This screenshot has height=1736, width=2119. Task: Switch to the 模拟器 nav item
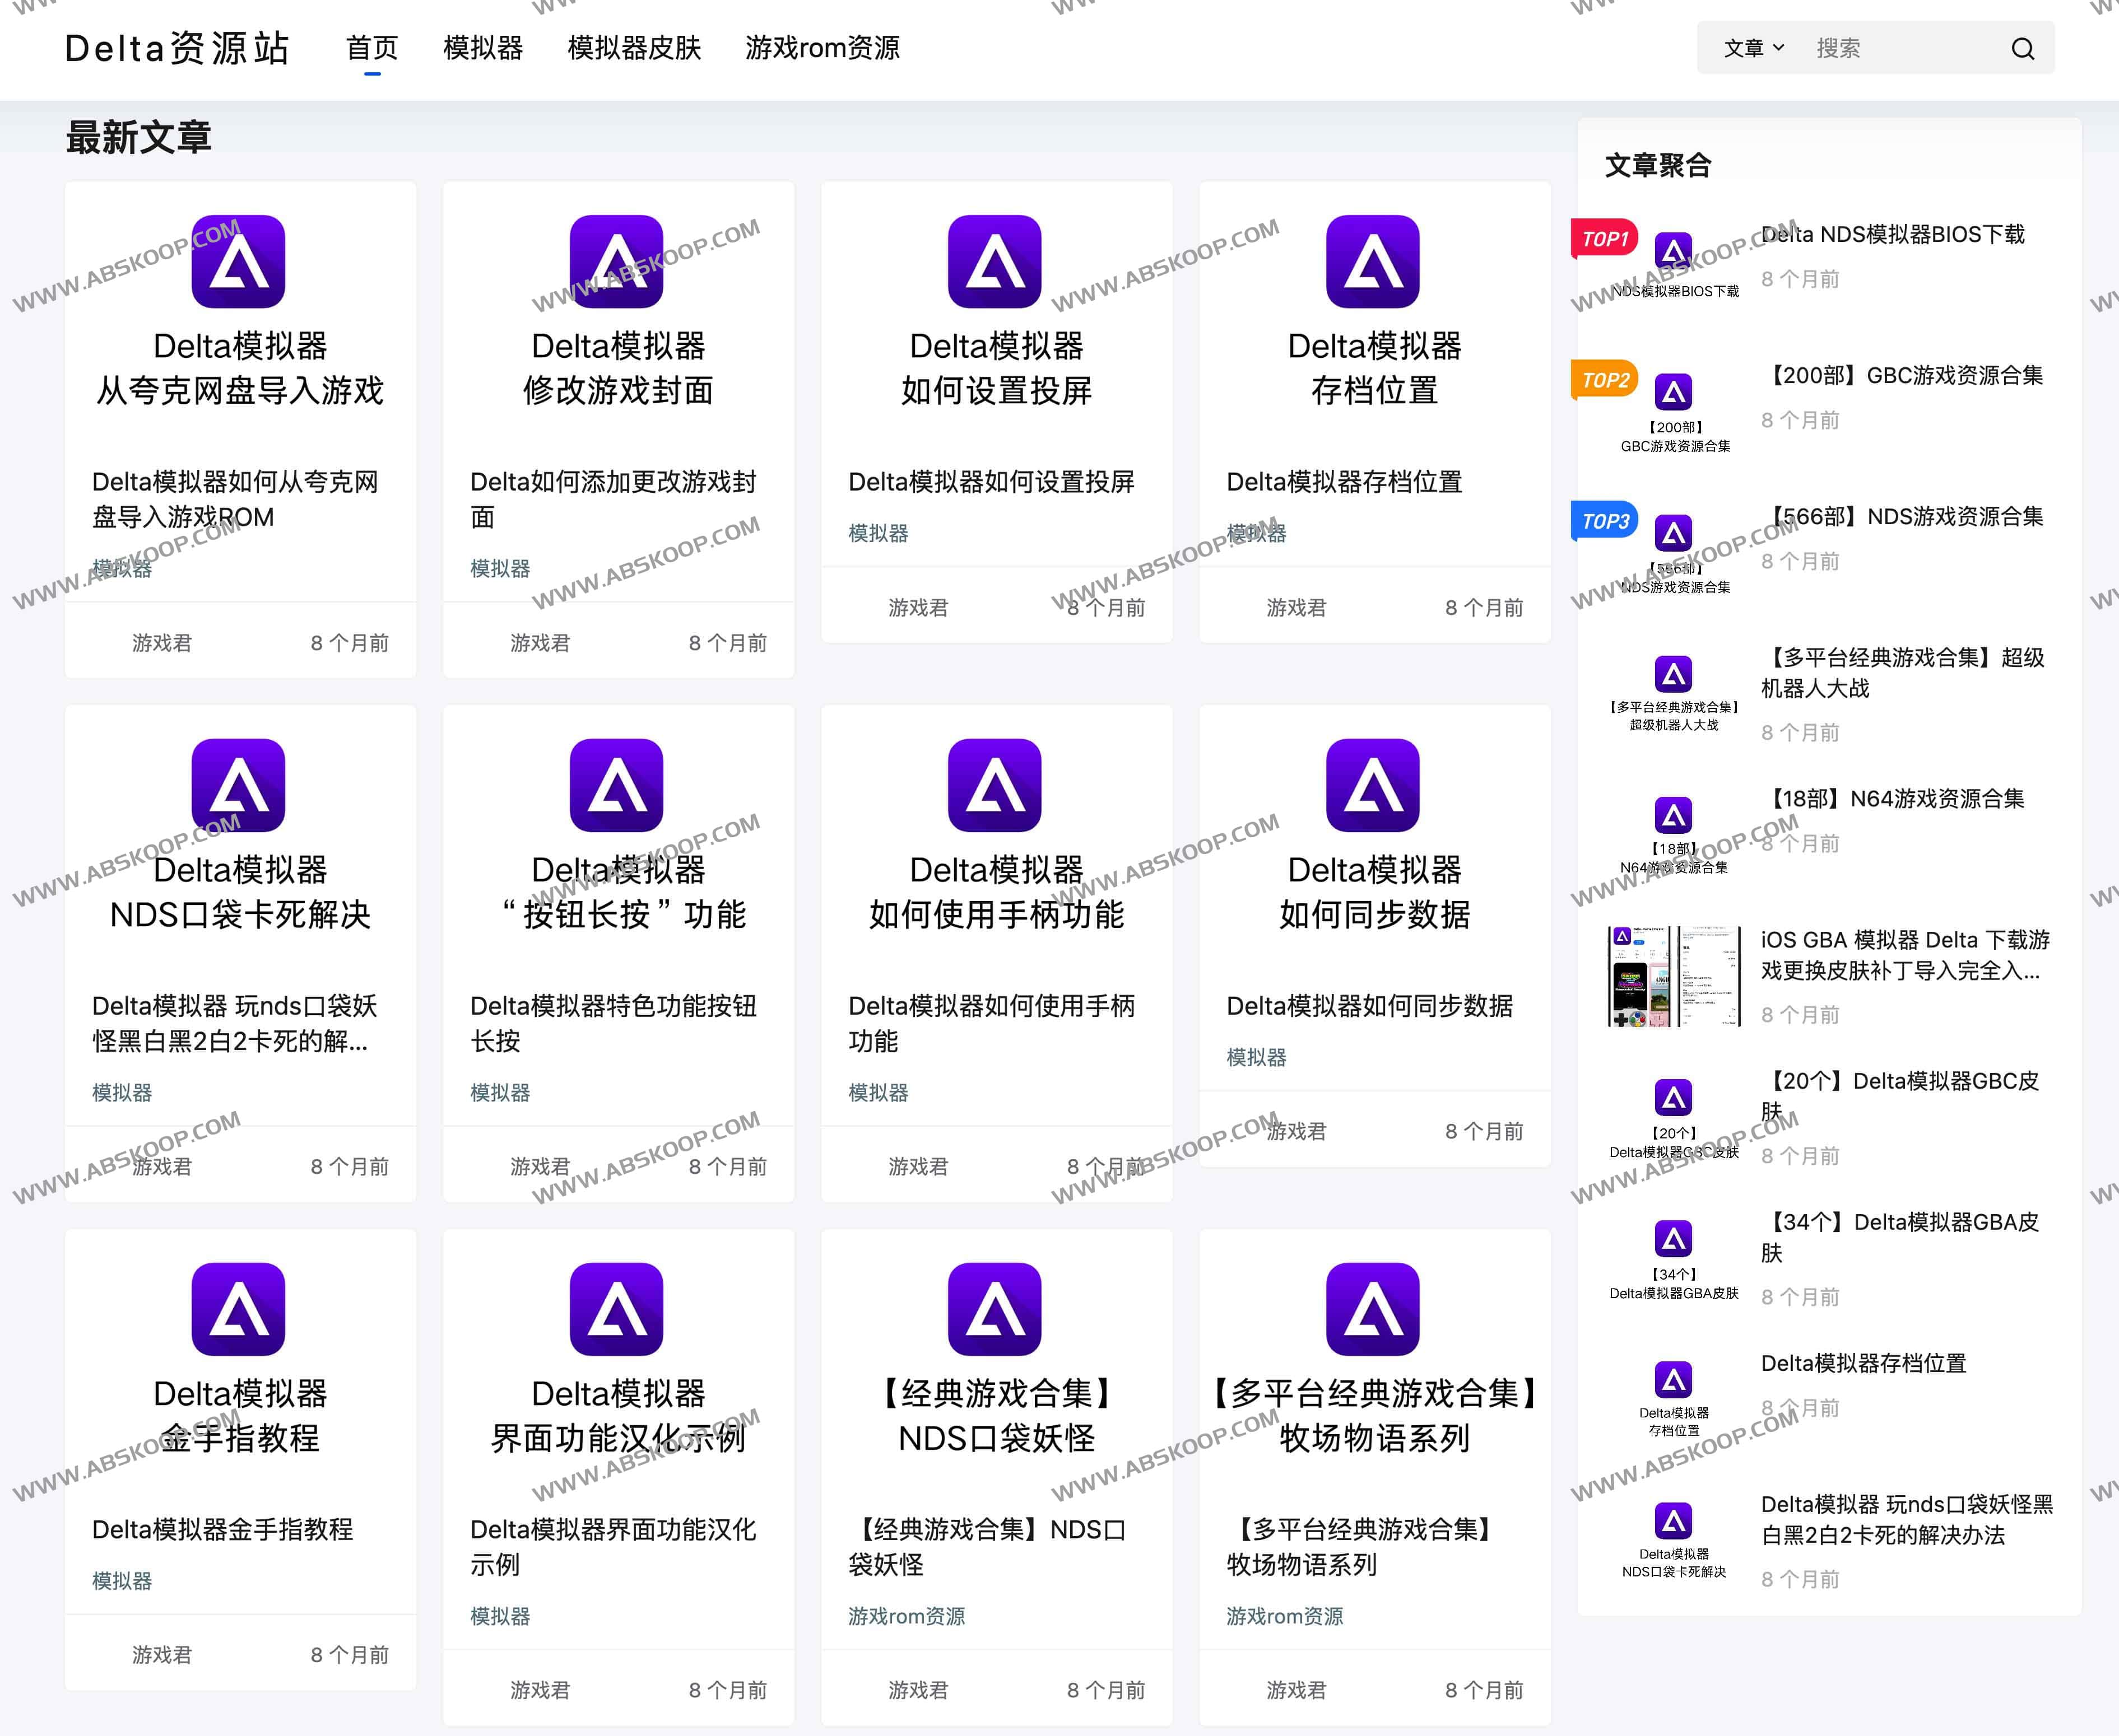coord(482,48)
